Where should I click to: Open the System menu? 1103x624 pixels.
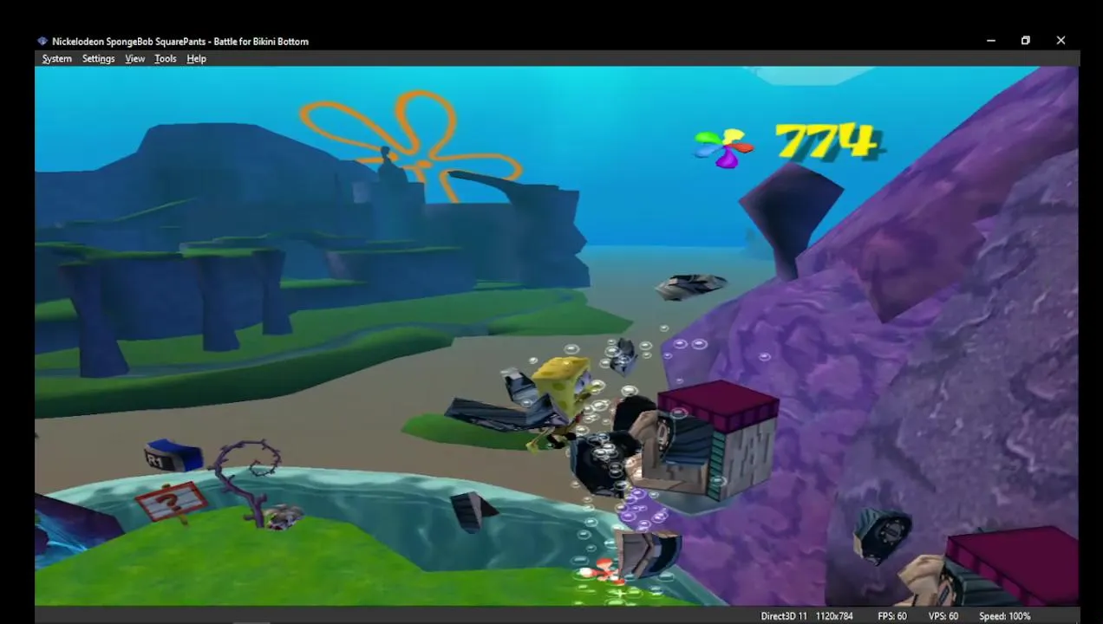56,59
